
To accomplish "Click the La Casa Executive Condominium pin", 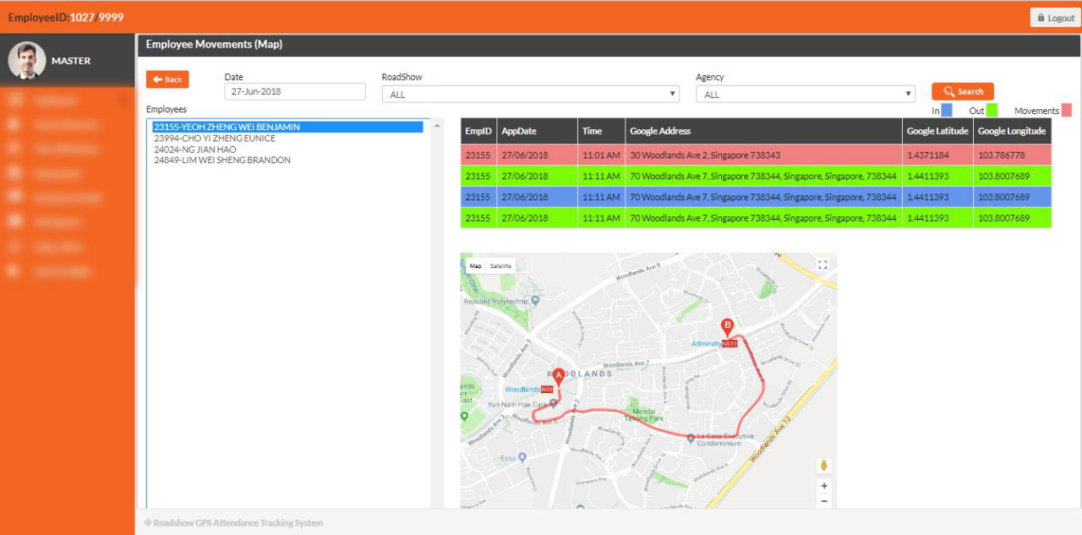I will click(691, 438).
